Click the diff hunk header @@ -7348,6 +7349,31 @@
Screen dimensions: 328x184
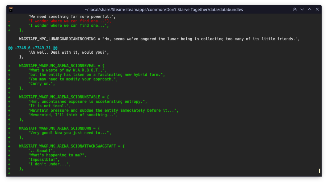pyautogui.click(x=33, y=48)
